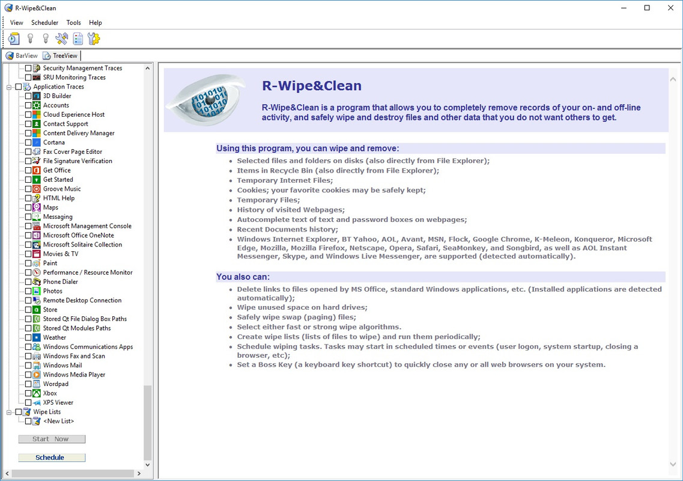Click the Get Office orange icon

click(37, 170)
